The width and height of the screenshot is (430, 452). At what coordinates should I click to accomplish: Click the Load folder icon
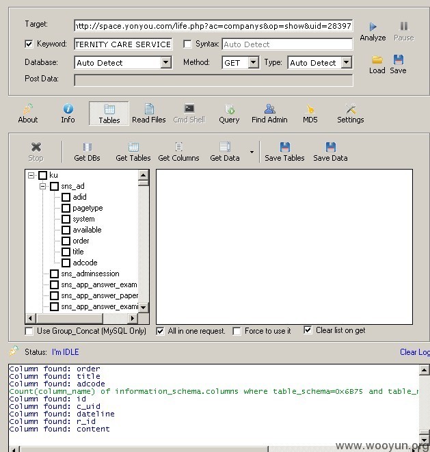(377, 60)
